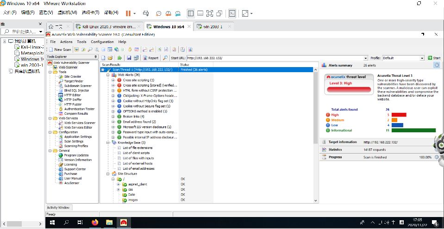The image size is (444, 229).
Task: Open the Acunetix File menu
Action: click(53, 42)
